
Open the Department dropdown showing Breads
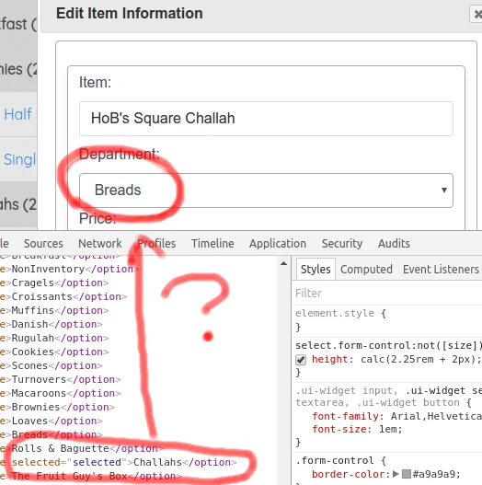point(266,191)
